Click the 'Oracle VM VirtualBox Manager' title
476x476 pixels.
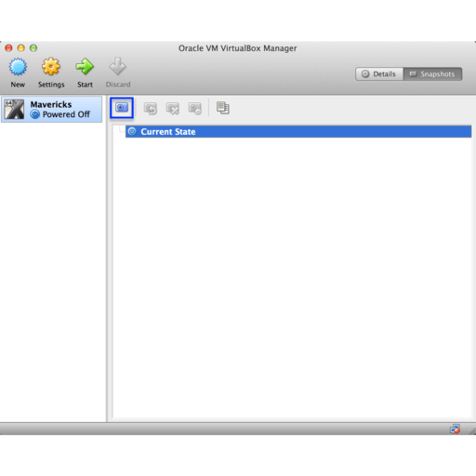coord(238,48)
